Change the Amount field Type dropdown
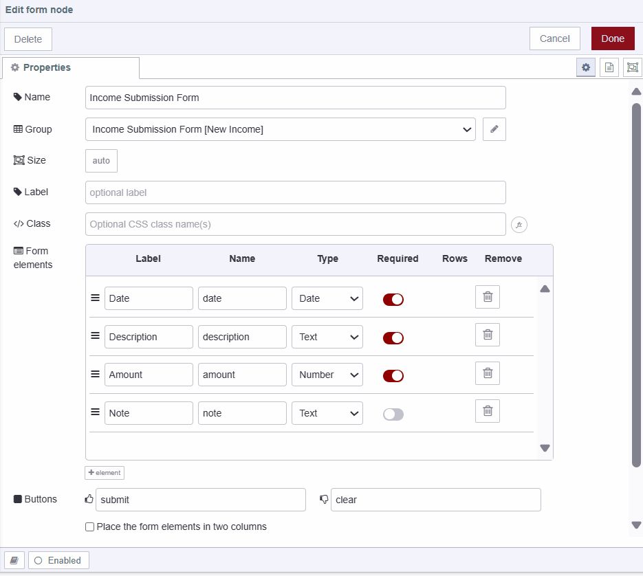This screenshot has width=643, height=576. pos(327,375)
